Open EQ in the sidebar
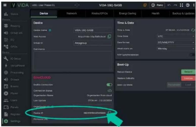 pos(9,40)
